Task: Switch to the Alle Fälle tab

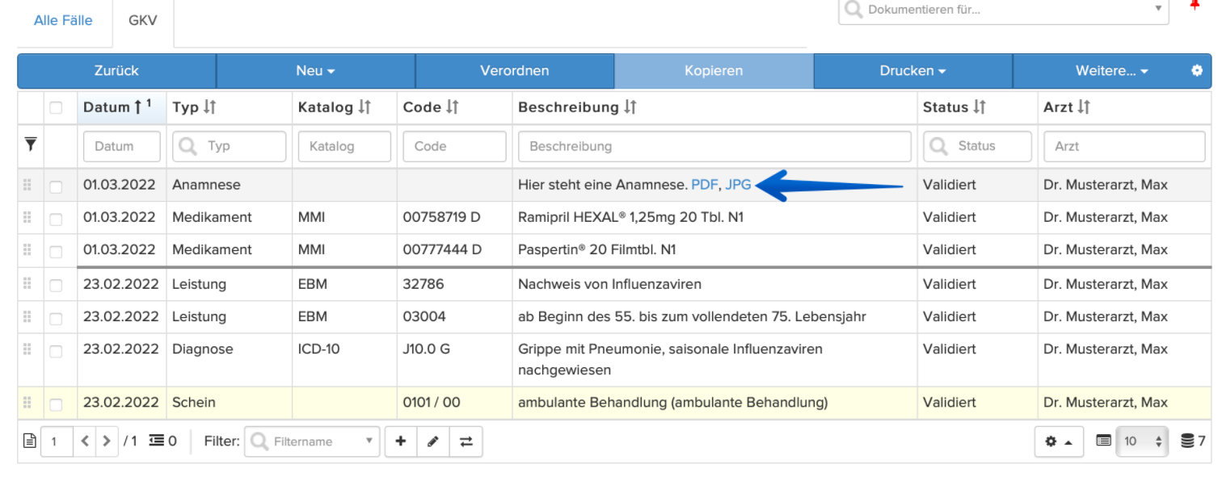Action: point(63,20)
